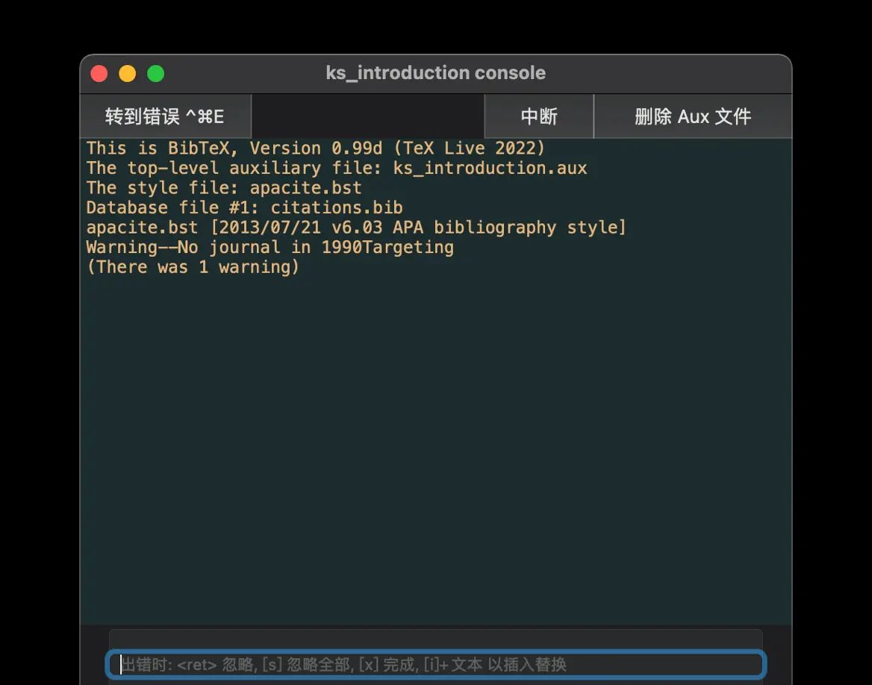Viewport: 872px width, 685px height.
Task: Click the yellow minimize traffic light icon
Action: pos(127,73)
